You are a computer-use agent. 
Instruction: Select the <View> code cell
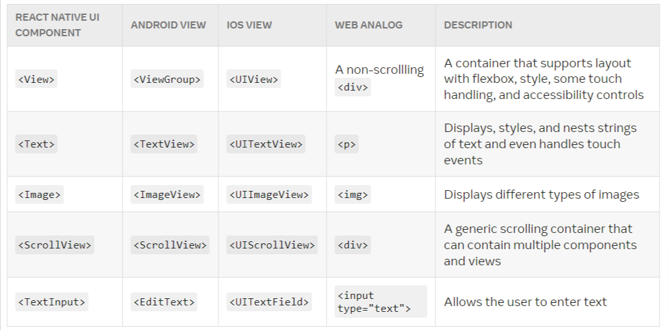click(x=36, y=79)
